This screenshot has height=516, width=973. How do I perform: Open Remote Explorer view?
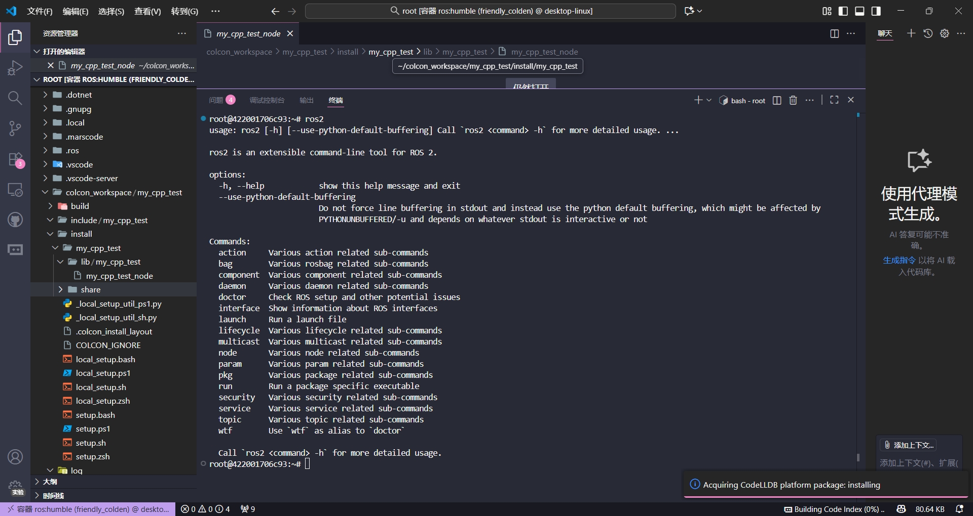(x=15, y=190)
